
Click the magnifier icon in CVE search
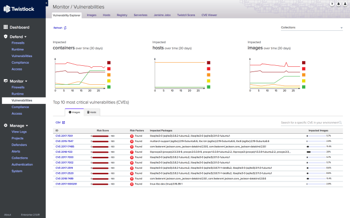[x=340, y=123]
